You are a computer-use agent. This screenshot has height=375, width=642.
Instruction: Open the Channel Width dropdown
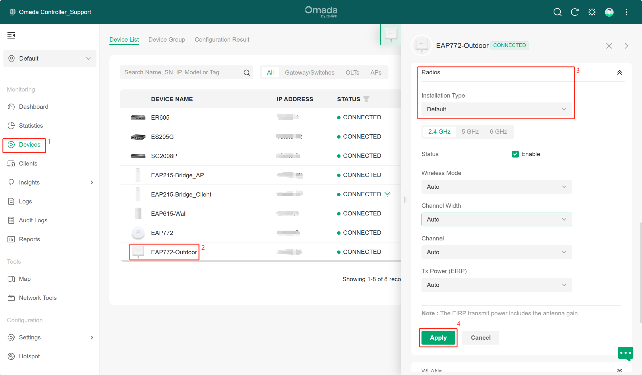(496, 219)
